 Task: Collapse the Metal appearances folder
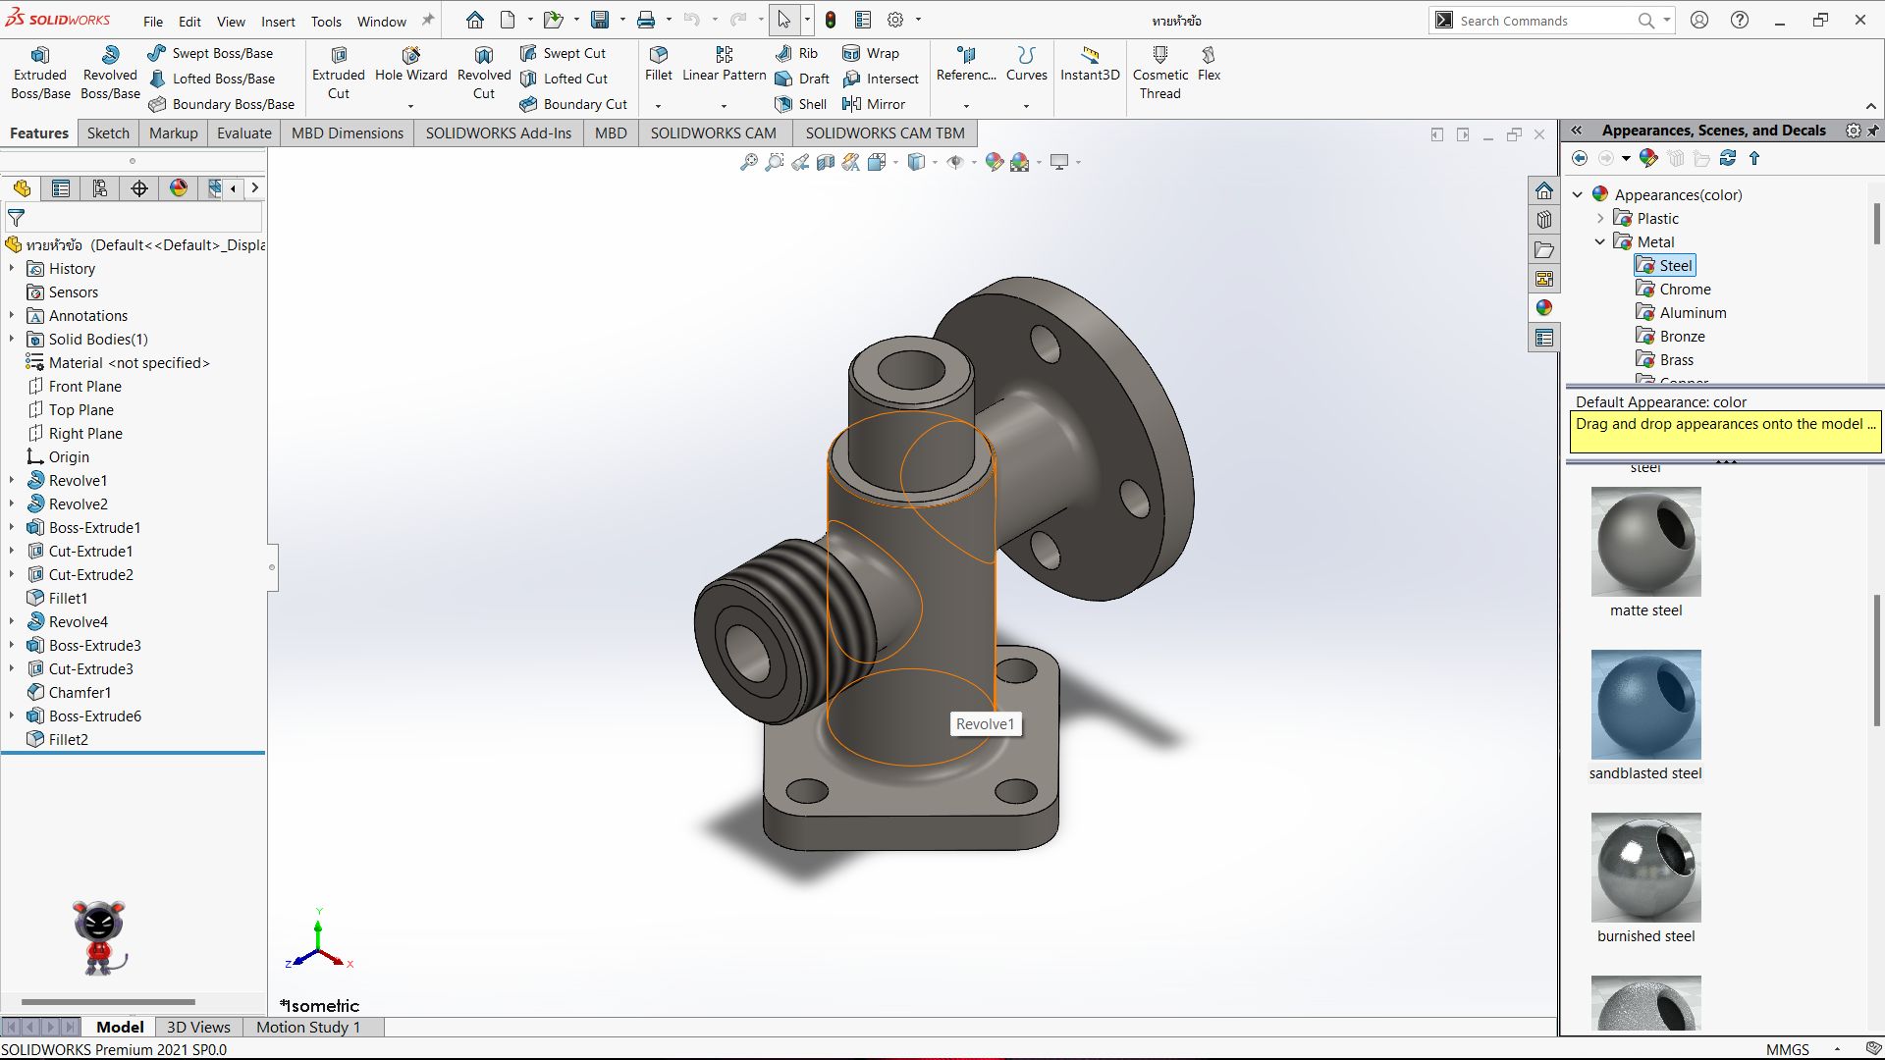click(x=1600, y=242)
